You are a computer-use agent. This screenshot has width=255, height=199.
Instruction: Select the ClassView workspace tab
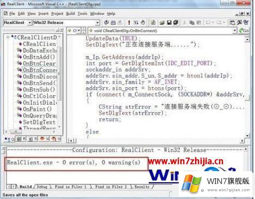tap(10, 139)
